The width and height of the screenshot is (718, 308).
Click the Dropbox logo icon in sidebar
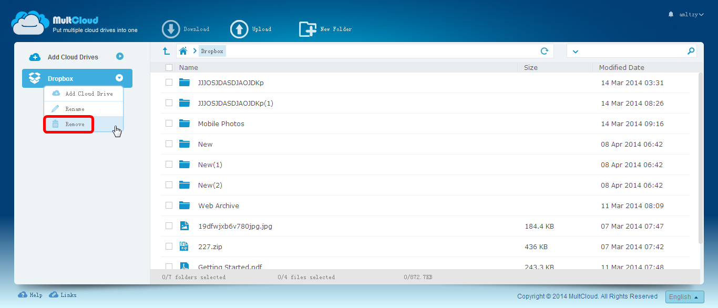click(35, 78)
